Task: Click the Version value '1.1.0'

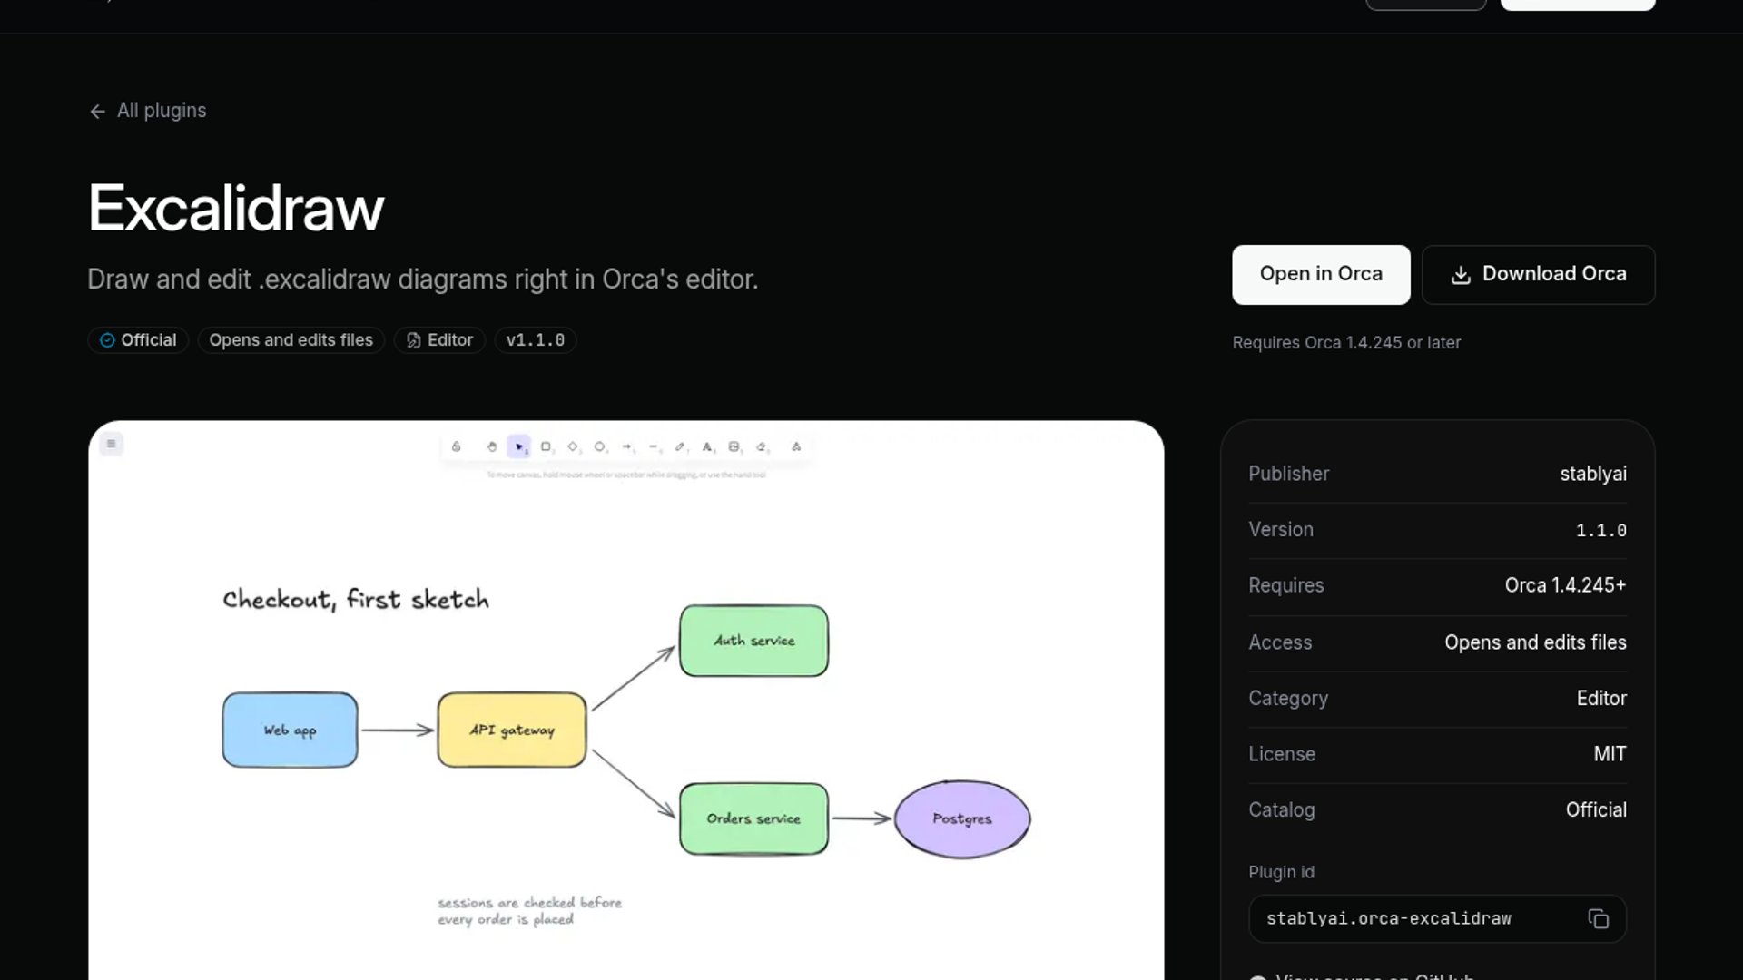Action: pyautogui.click(x=1601, y=530)
